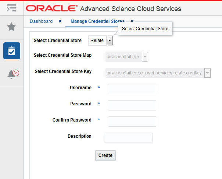Click the oracle.retail.rse.cis.webservices.relate.credkey field

click(155, 73)
